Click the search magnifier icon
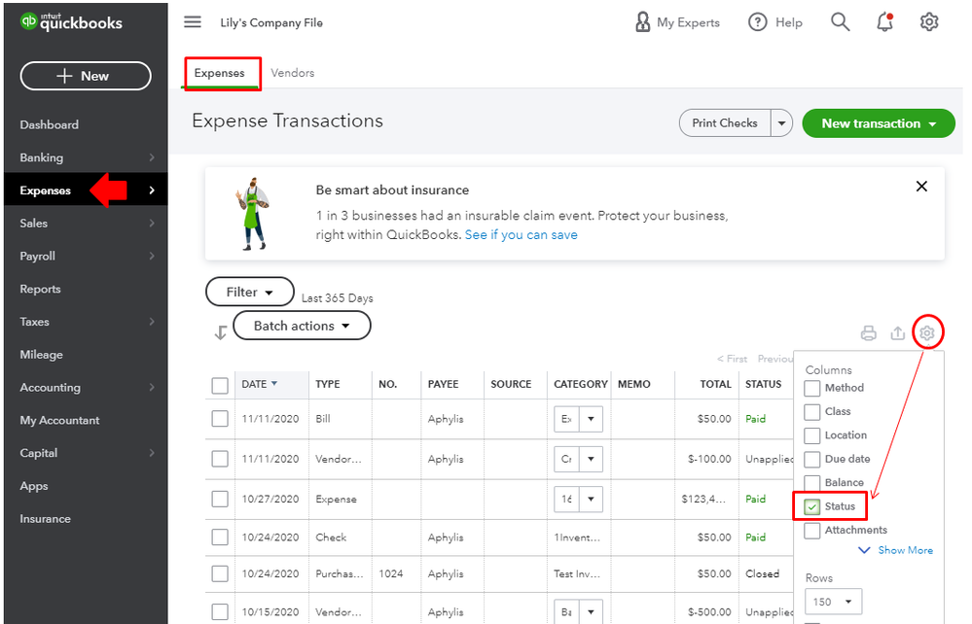Screen dimensions: 972x624 840,22
